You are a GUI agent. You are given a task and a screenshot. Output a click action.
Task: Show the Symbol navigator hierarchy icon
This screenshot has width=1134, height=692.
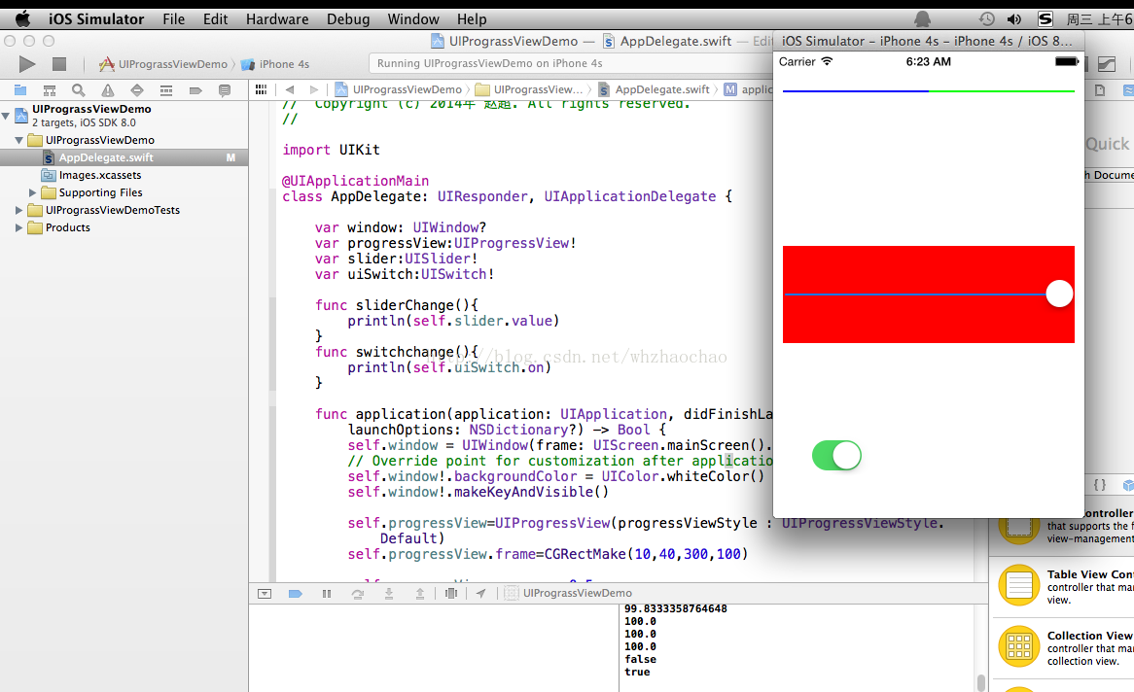(x=50, y=90)
